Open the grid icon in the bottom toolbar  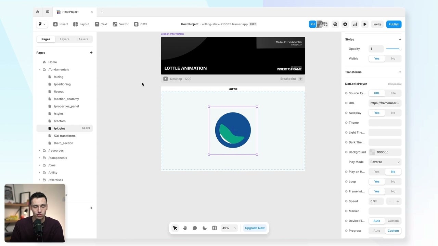(x=215, y=228)
